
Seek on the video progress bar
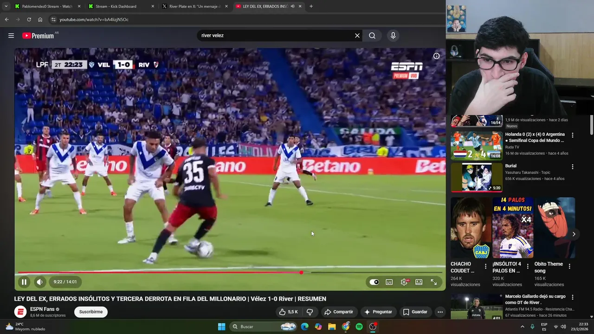pos(230,272)
